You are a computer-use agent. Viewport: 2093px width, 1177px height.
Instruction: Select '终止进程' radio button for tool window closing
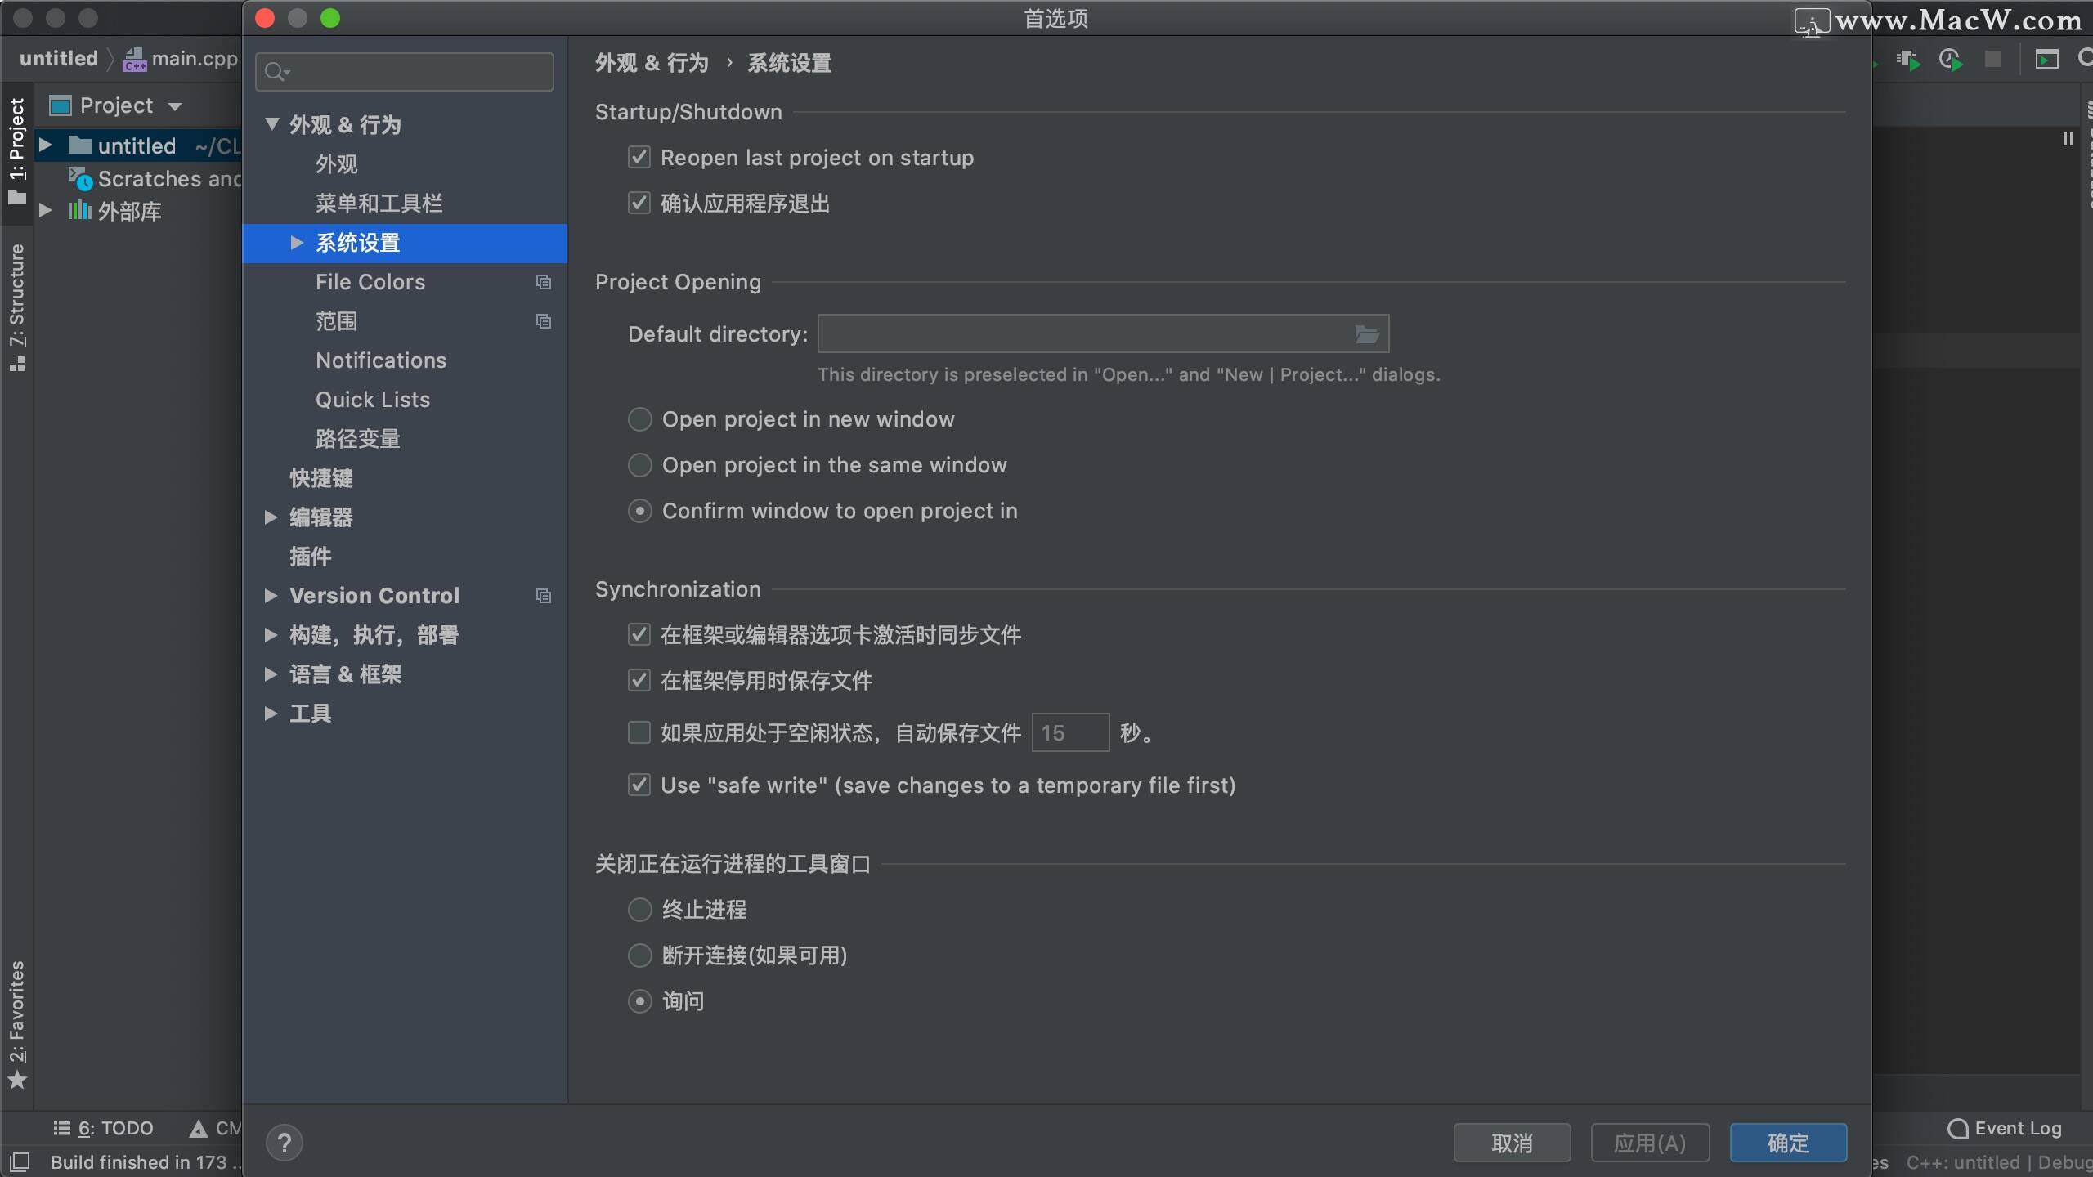coord(639,908)
